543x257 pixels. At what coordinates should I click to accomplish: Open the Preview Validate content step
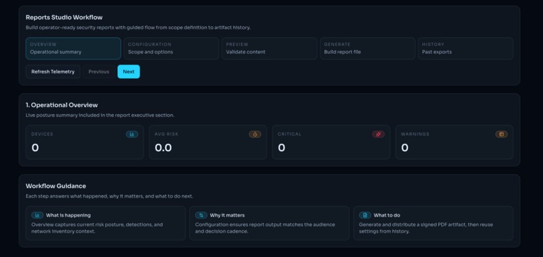[269, 49]
